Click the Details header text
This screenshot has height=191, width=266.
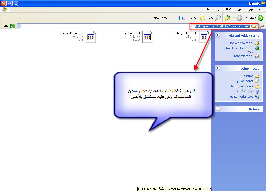pyautogui.click(x=254, y=109)
